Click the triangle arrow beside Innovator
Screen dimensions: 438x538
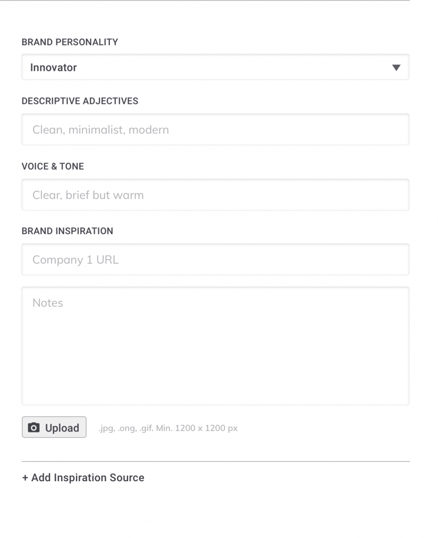click(x=396, y=68)
